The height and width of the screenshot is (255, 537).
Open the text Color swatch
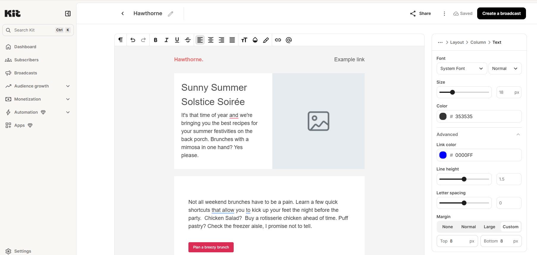443,116
